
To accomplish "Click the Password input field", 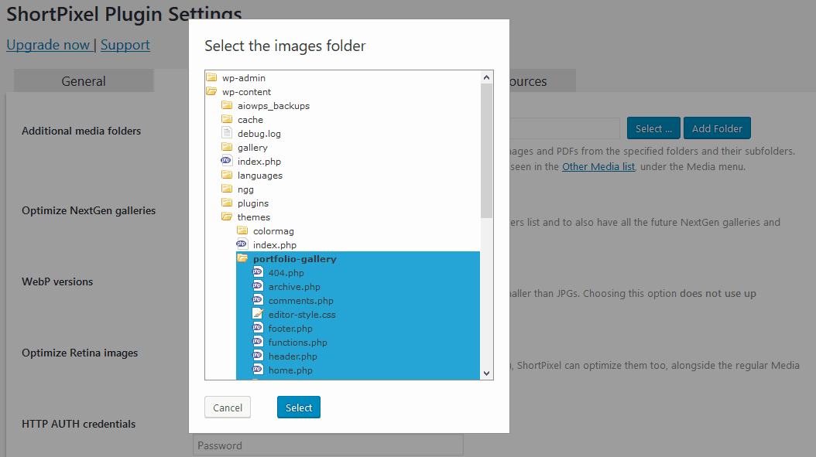I will point(327,445).
